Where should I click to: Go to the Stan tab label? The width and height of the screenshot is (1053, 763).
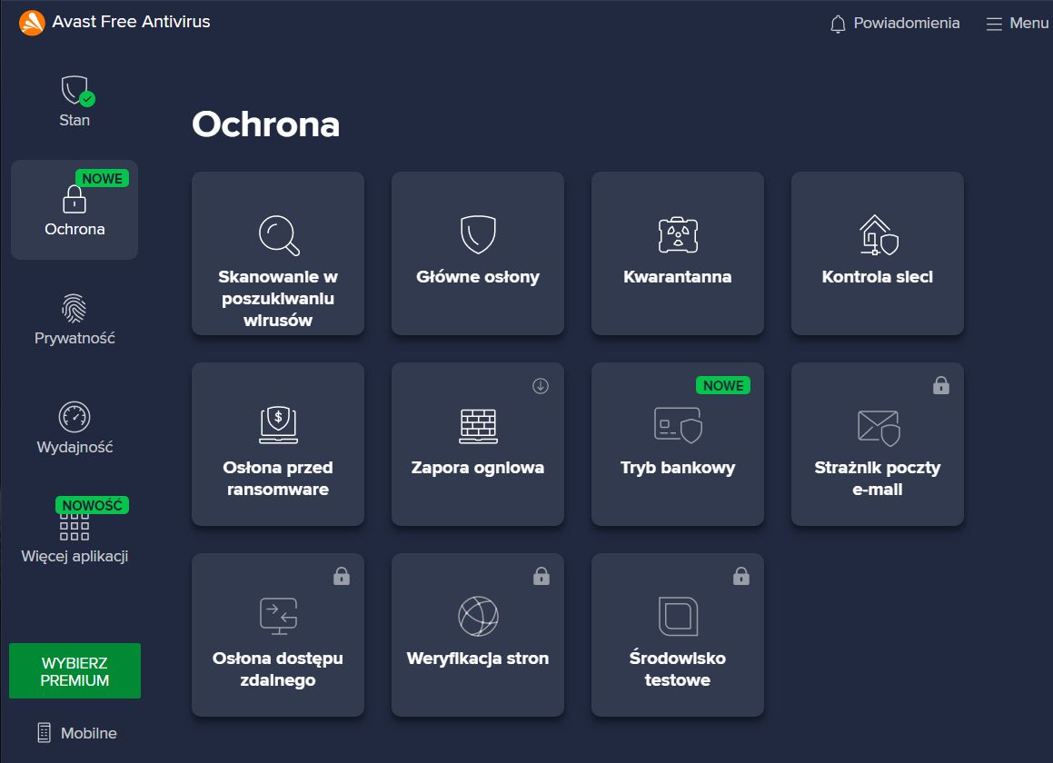(75, 120)
